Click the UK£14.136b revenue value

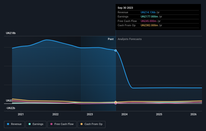[148, 12]
